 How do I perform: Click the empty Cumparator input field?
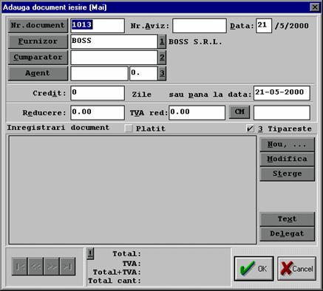point(114,58)
